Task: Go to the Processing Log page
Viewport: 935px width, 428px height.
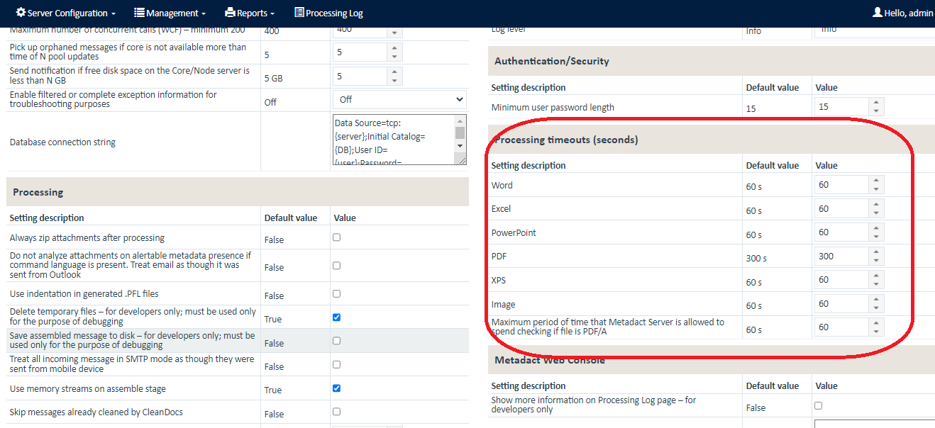Action: (328, 13)
